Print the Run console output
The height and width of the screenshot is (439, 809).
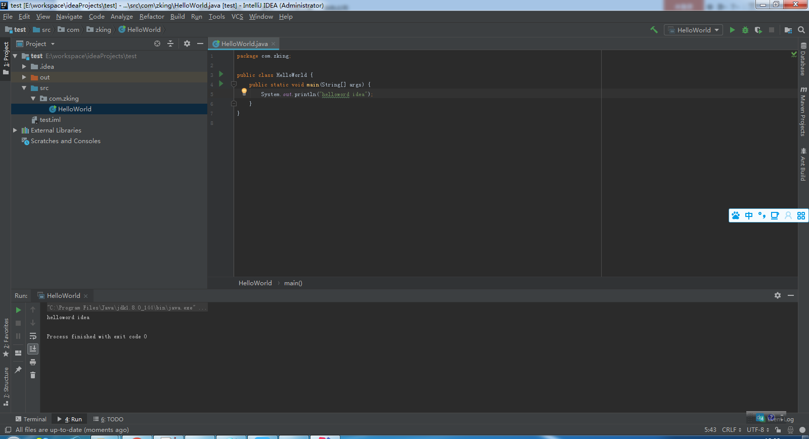tap(33, 362)
